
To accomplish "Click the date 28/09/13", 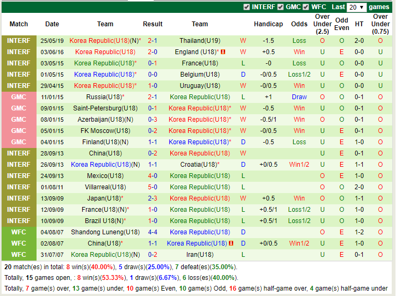I will [52, 153].
